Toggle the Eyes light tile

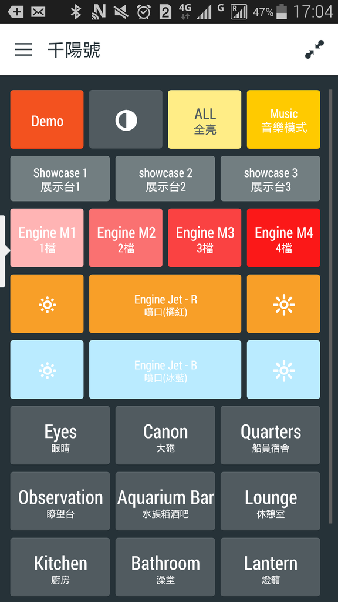click(x=60, y=436)
